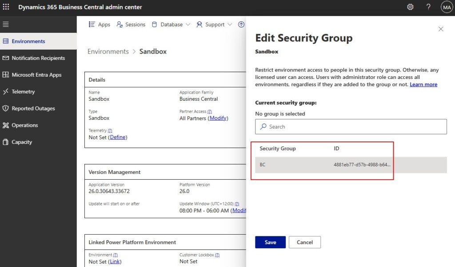Select the BC security group row
The width and height of the screenshot is (455, 267).
[351, 165]
